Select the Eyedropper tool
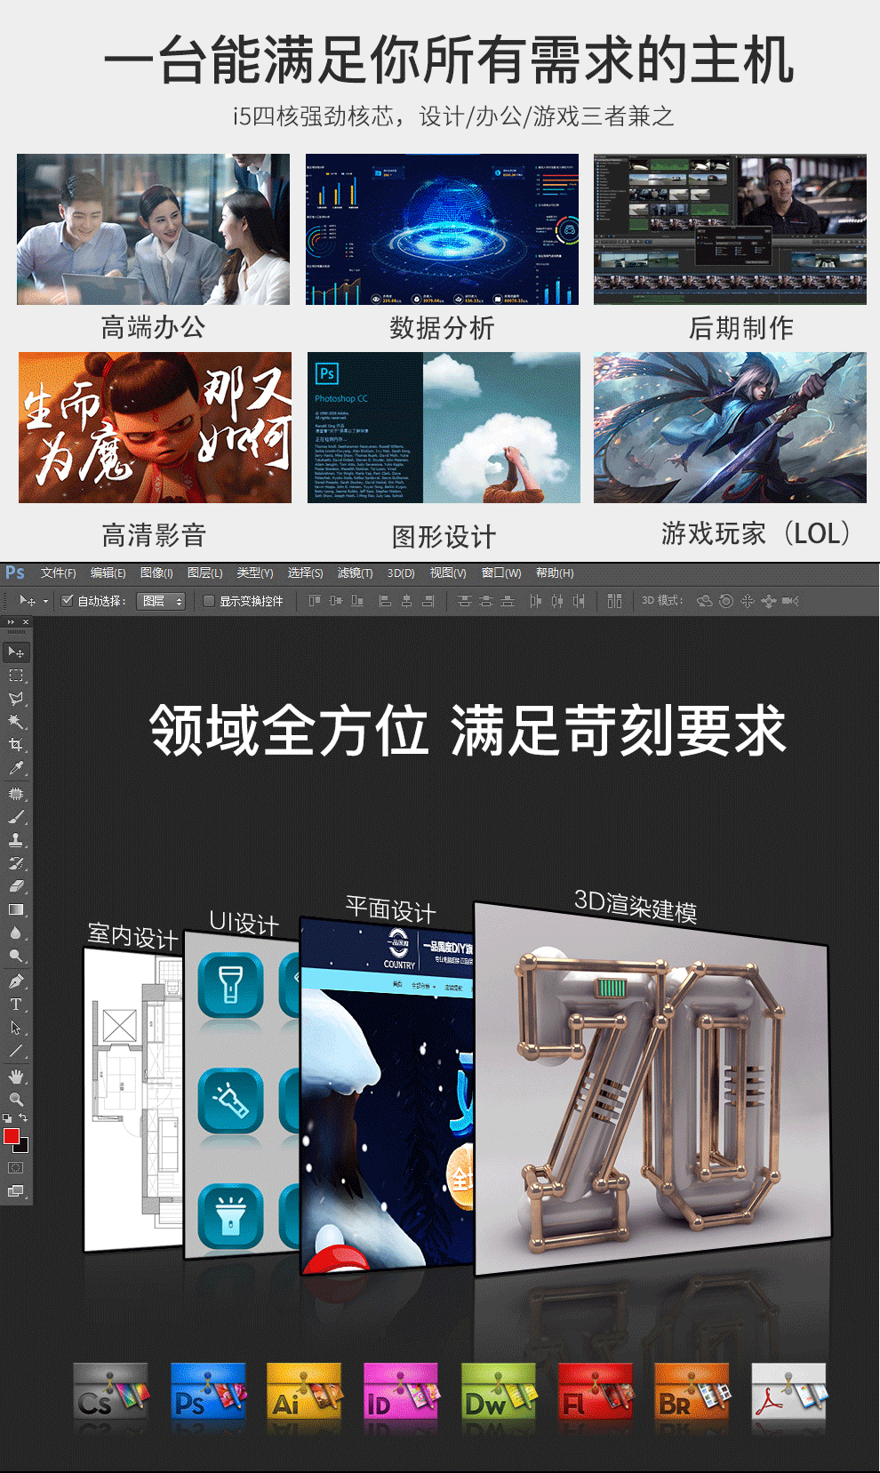Viewport: 880px width, 1473px height. (x=16, y=768)
